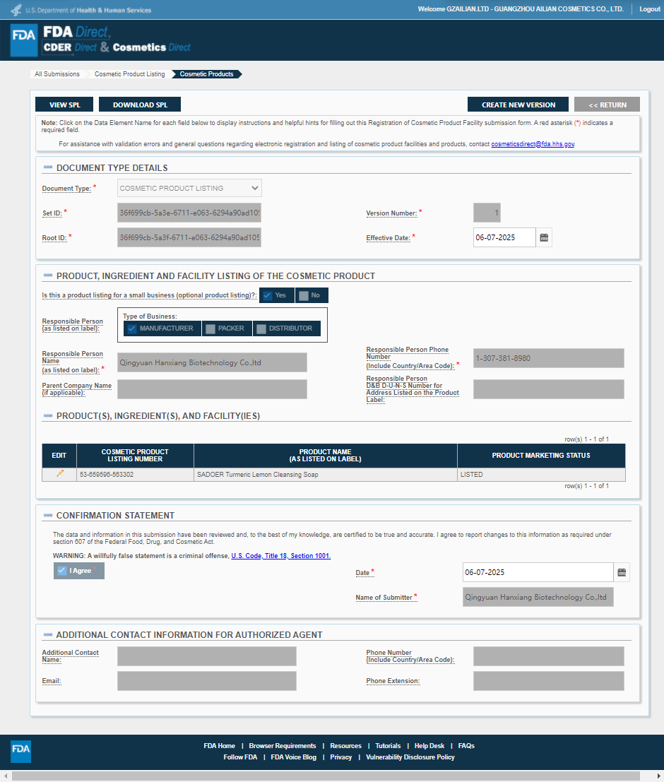The image size is (664, 782).
Task: Click the HHS eagle logo at top
Action: coord(16,10)
